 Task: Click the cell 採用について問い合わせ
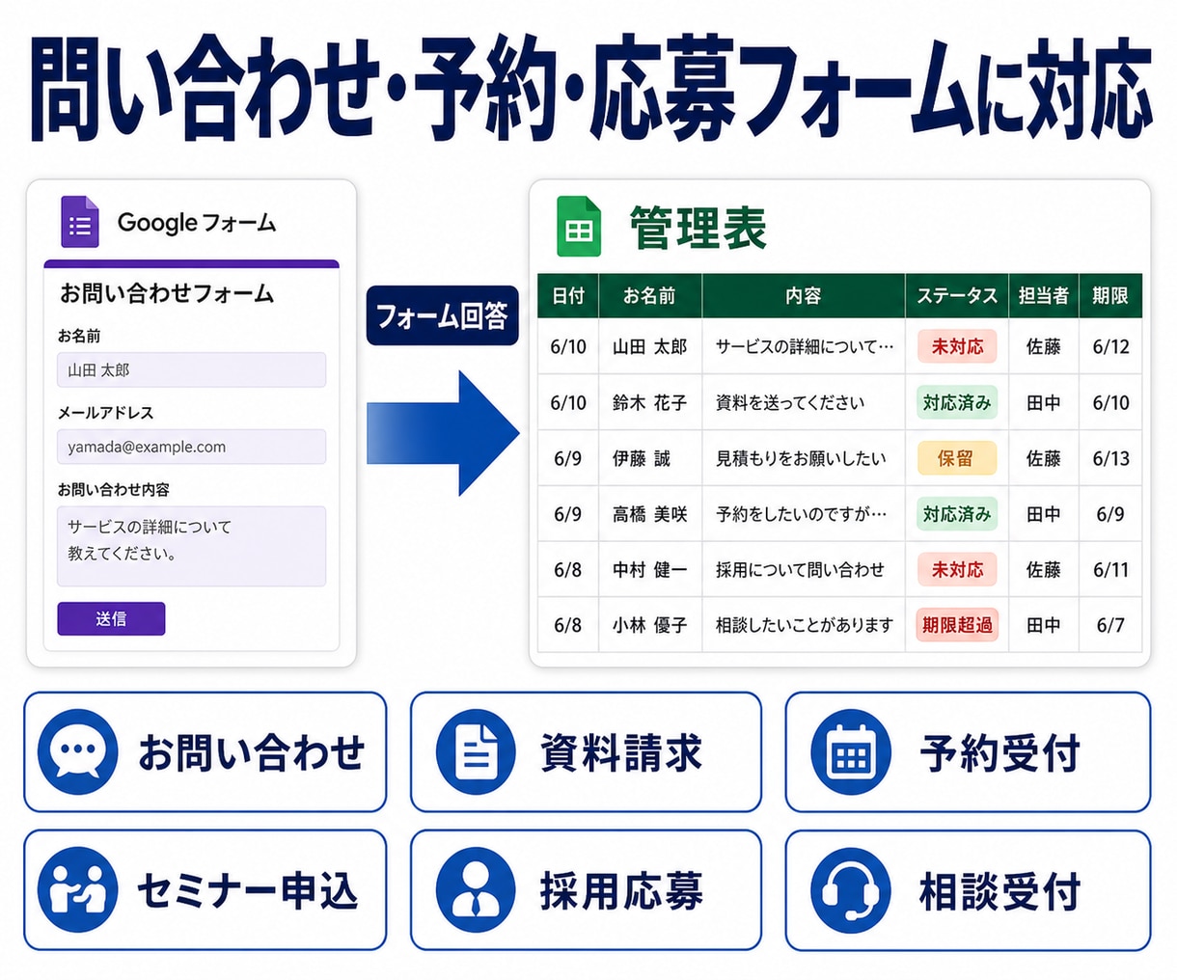click(x=804, y=570)
